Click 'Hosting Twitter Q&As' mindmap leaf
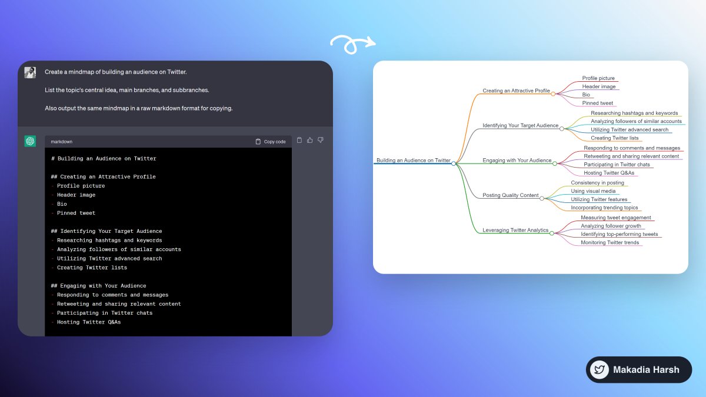 tap(609, 173)
